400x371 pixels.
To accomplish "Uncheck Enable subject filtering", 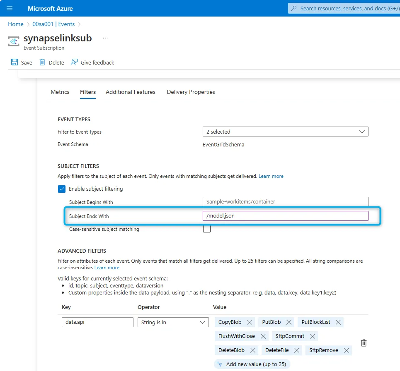I will [62, 189].
